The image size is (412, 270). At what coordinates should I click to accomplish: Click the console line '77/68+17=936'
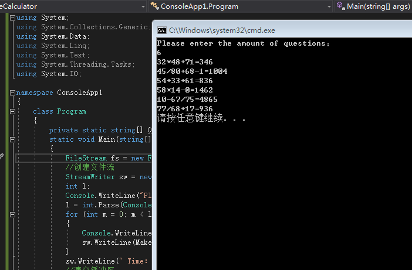click(x=185, y=109)
